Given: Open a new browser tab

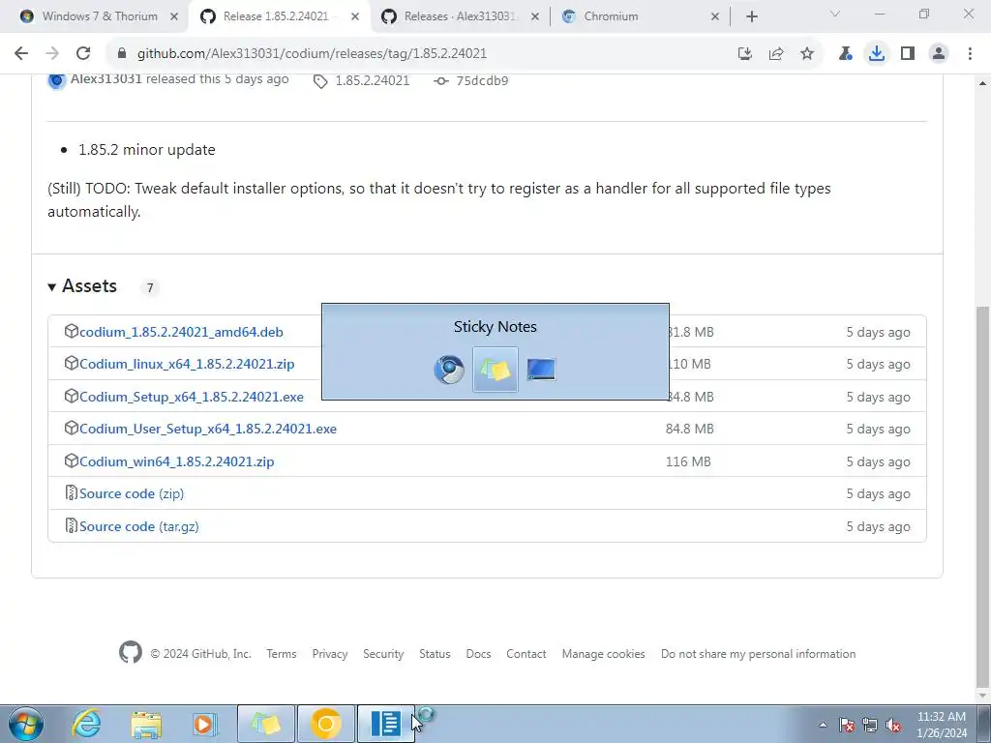Looking at the screenshot, I should click(x=751, y=16).
